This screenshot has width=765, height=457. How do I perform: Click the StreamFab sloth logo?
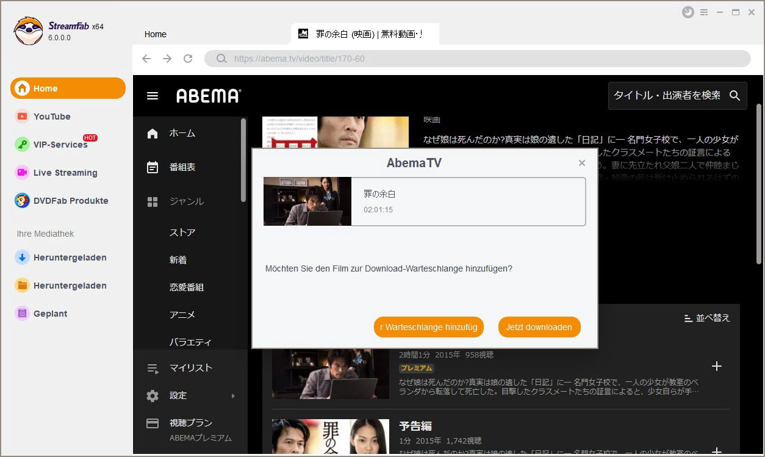(29, 31)
